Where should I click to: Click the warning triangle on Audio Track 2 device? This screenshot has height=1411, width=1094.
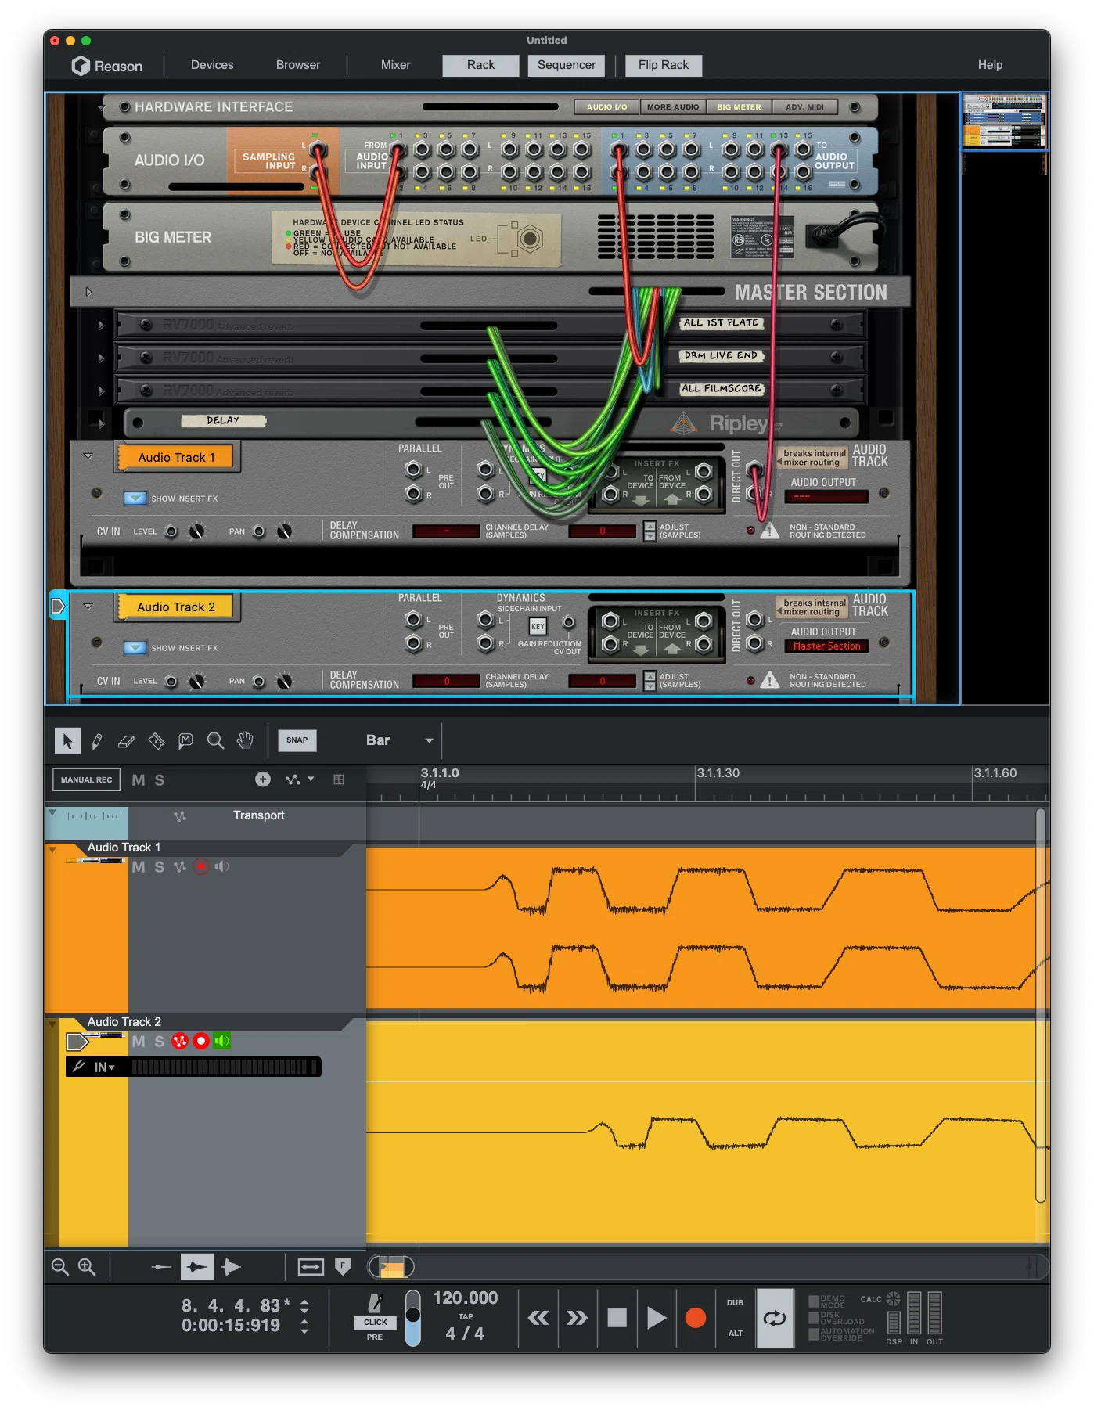(770, 679)
